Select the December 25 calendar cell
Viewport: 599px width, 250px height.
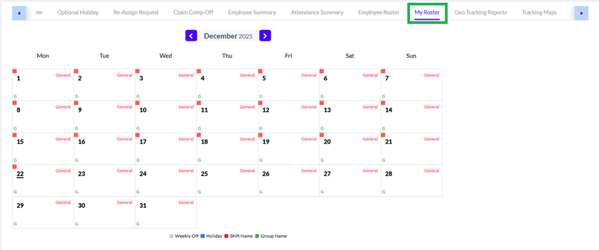227,180
